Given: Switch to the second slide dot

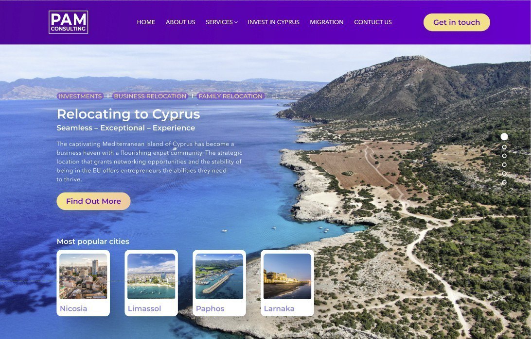Looking at the screenshot, I should (x=504, y=147).
